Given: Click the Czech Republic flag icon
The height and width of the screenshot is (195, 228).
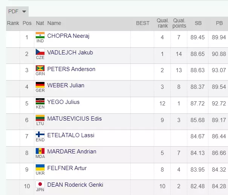Looking at the screenshot, I should point(40,52).
